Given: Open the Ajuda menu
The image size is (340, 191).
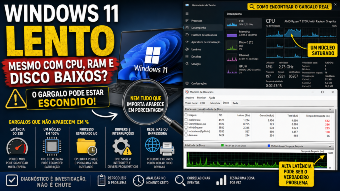Looking at the screenshot, I should (x=212, y=98).
